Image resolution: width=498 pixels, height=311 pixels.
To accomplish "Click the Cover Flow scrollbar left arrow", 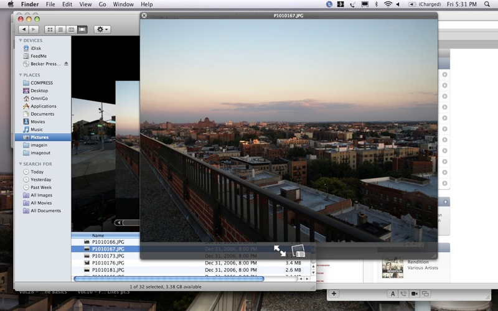I will [x=119, y=223].
